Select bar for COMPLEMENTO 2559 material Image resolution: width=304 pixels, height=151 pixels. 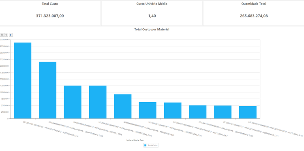(48, 90)
